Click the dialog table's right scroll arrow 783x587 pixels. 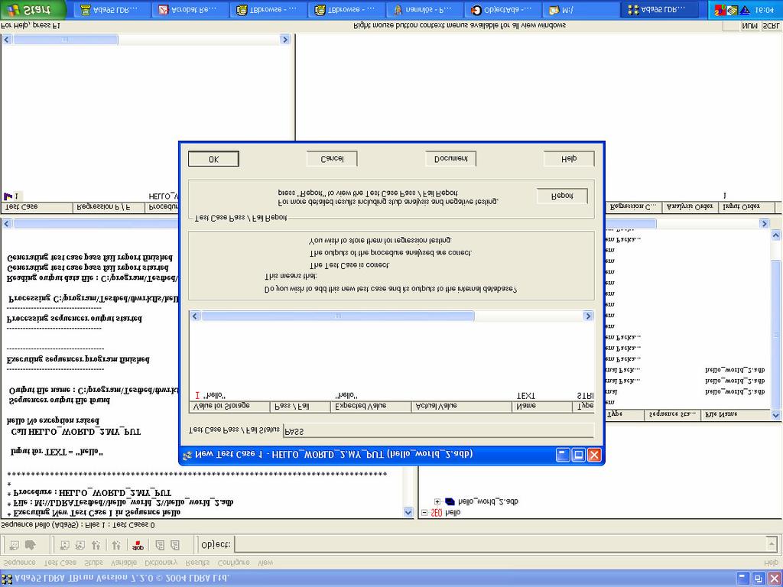[588, 316]
